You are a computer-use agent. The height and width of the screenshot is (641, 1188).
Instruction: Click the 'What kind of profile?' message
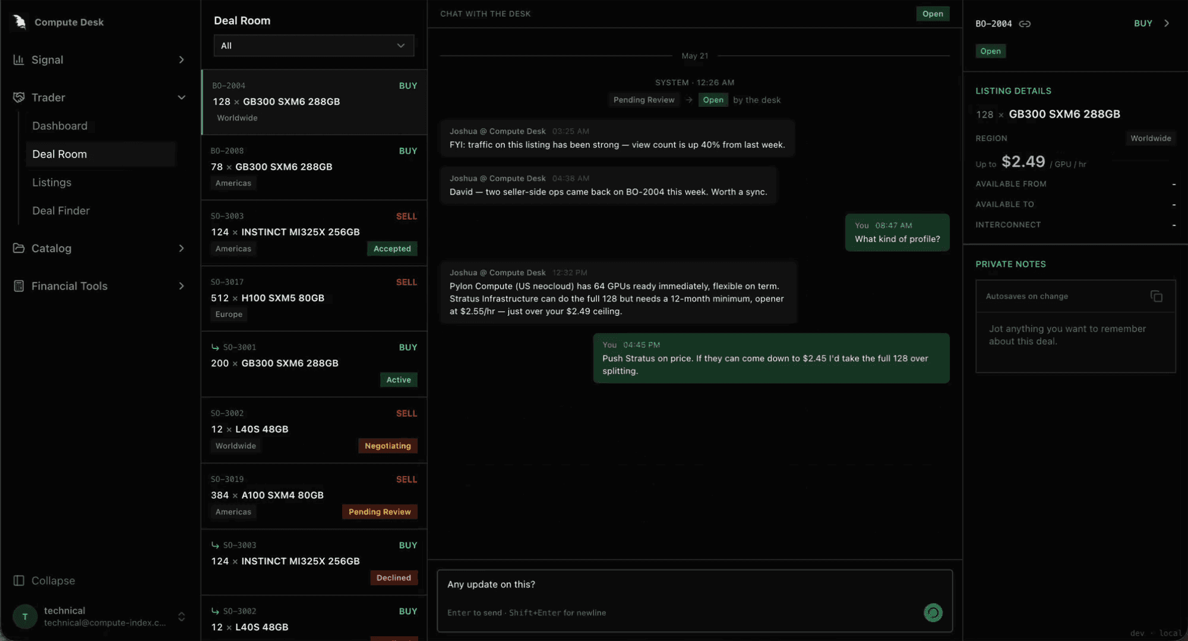pos(897,233)
